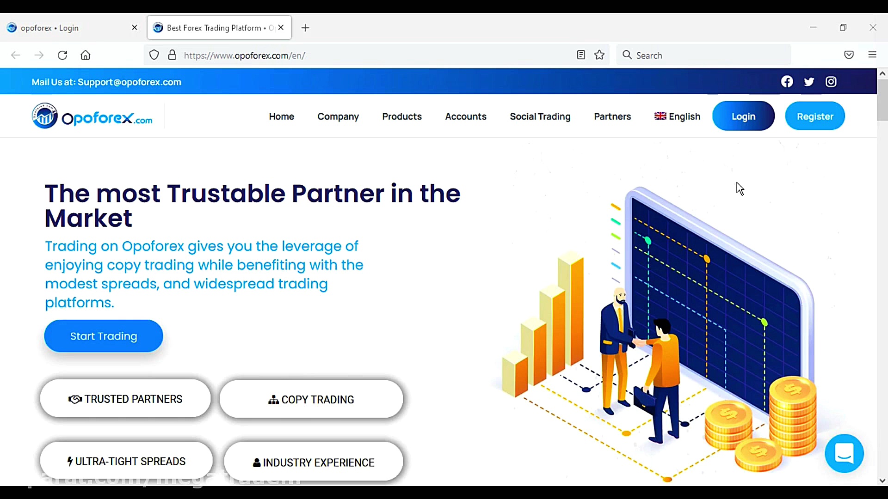
Task: Select the INDUSTRY EXPERIENCE pill button
Action: tap(314, 462)
